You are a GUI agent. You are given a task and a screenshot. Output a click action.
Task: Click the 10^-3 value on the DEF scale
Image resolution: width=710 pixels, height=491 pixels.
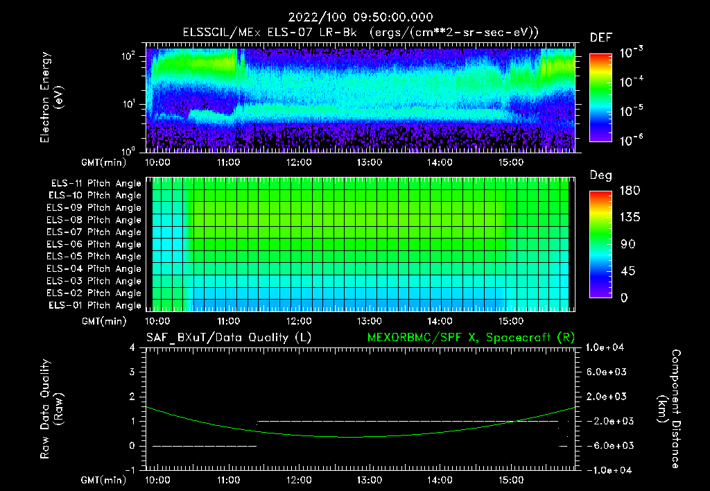pos(631,53)
